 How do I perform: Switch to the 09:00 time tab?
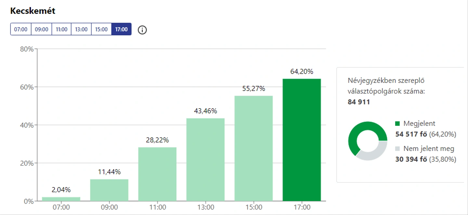coord(42,29)
